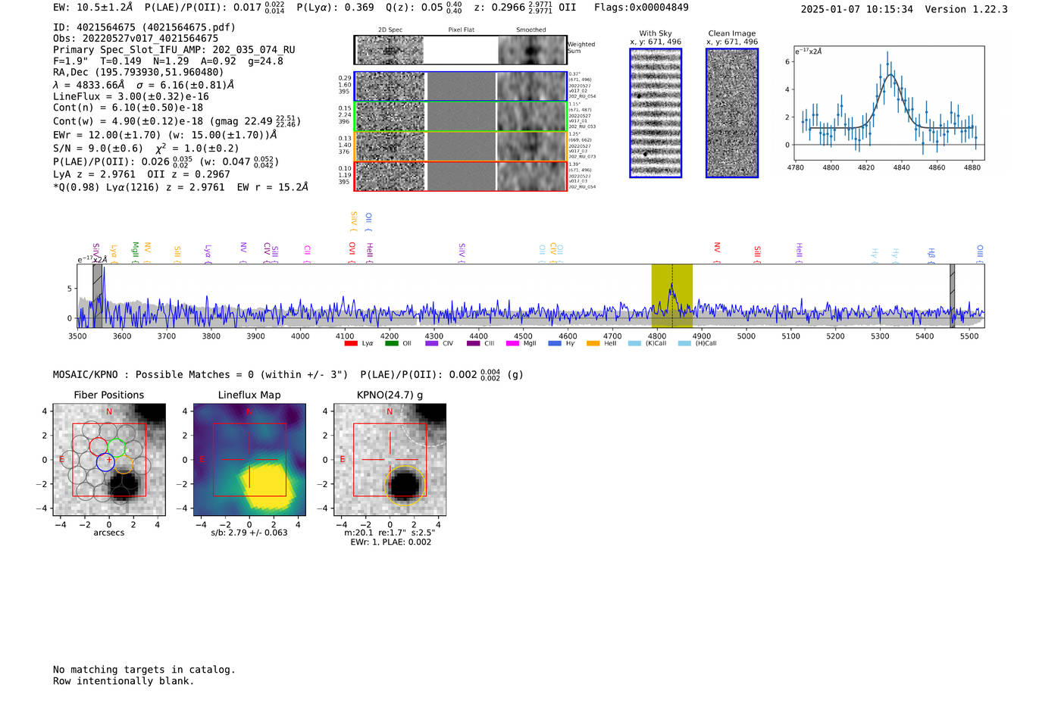Open the Lineflux Map panel

pyautogui.click(x=249, y=460)
